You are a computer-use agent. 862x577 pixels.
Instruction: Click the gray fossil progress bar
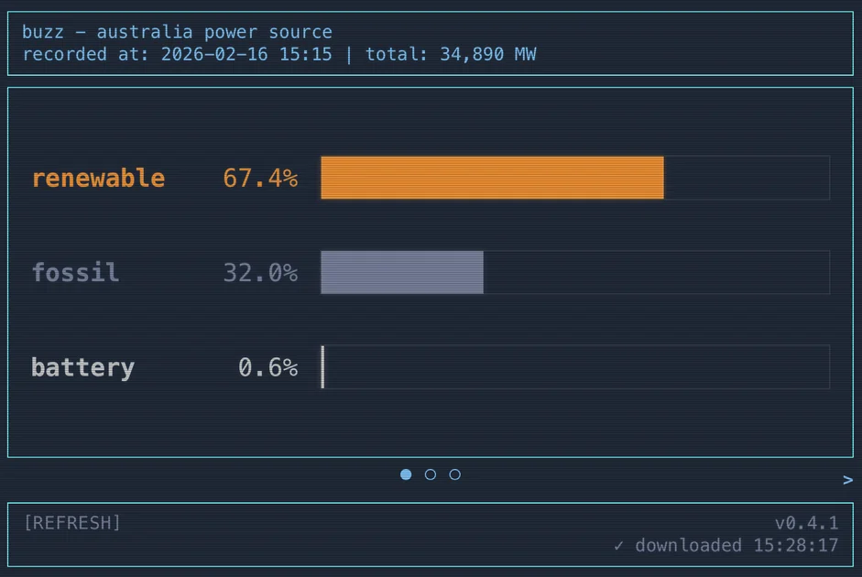[401, 272]
